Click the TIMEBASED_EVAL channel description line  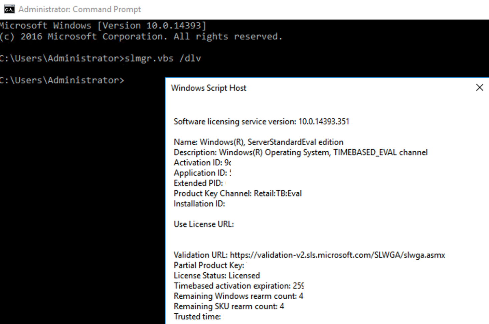[x=301, y=153]
